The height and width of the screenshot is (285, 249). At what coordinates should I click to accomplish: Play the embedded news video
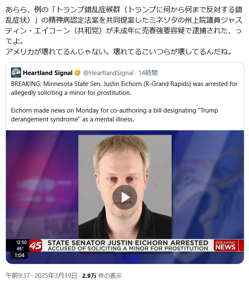(124, 197)
